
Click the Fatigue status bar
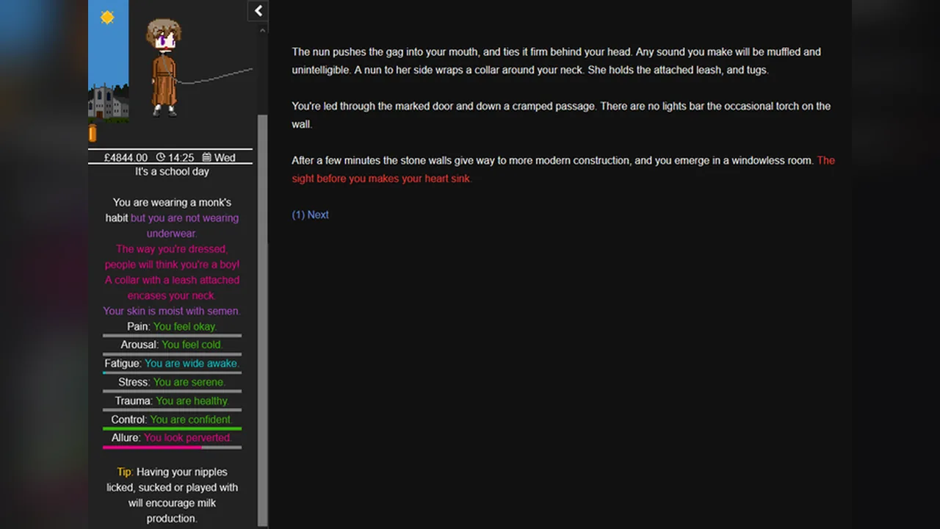172,373
